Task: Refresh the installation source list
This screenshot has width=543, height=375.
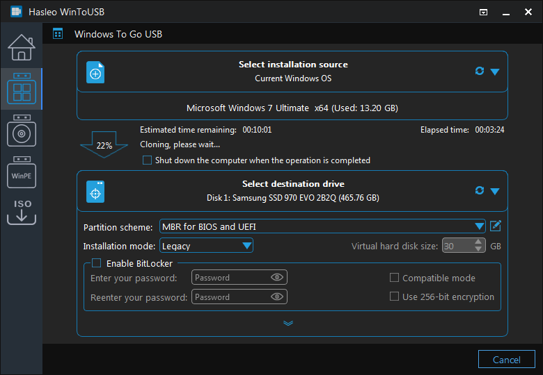Action: tap(479, 71)
